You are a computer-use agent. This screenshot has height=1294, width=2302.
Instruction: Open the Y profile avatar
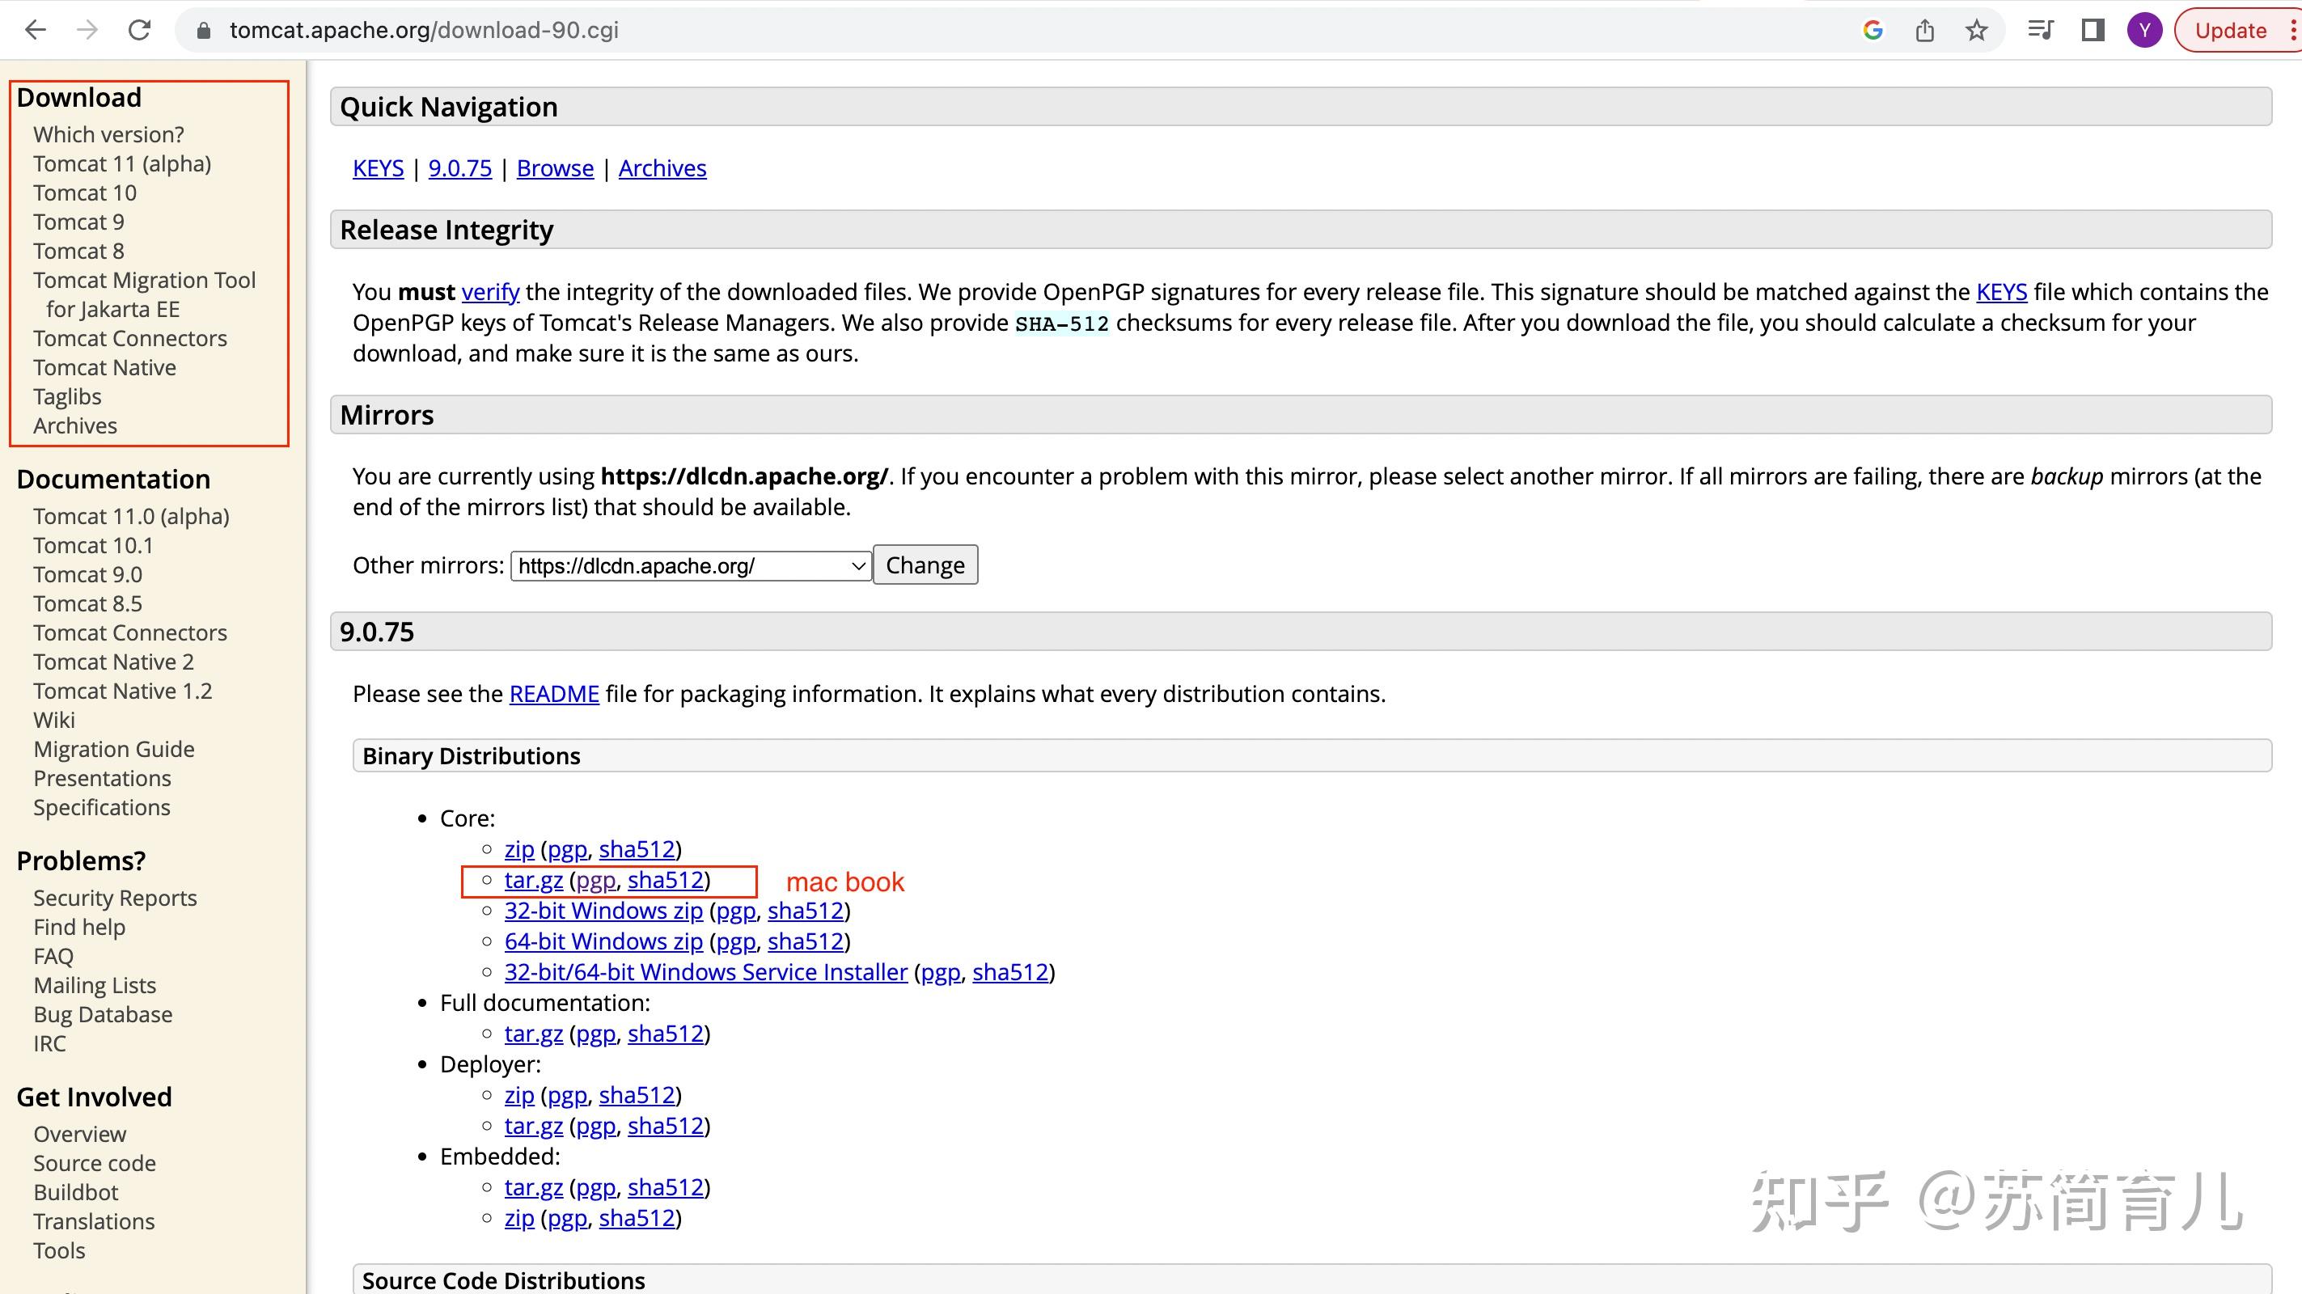[x=2145, y=31]
